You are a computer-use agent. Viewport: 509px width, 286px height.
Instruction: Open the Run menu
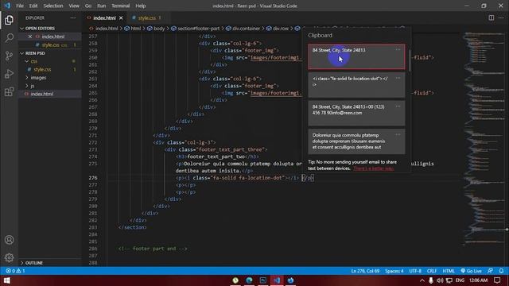(102, 6)
